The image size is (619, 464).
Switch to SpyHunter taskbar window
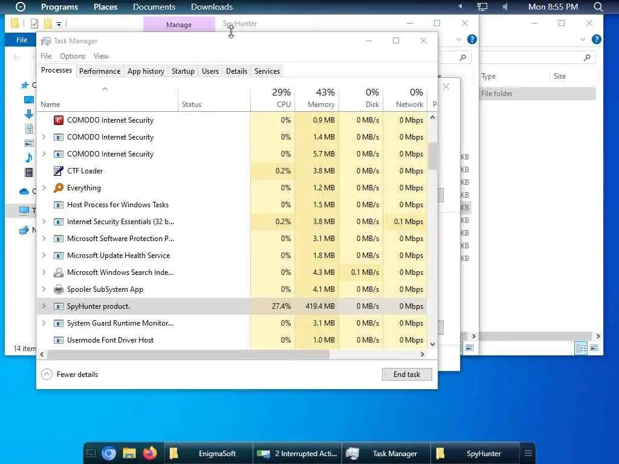[475, 453]
